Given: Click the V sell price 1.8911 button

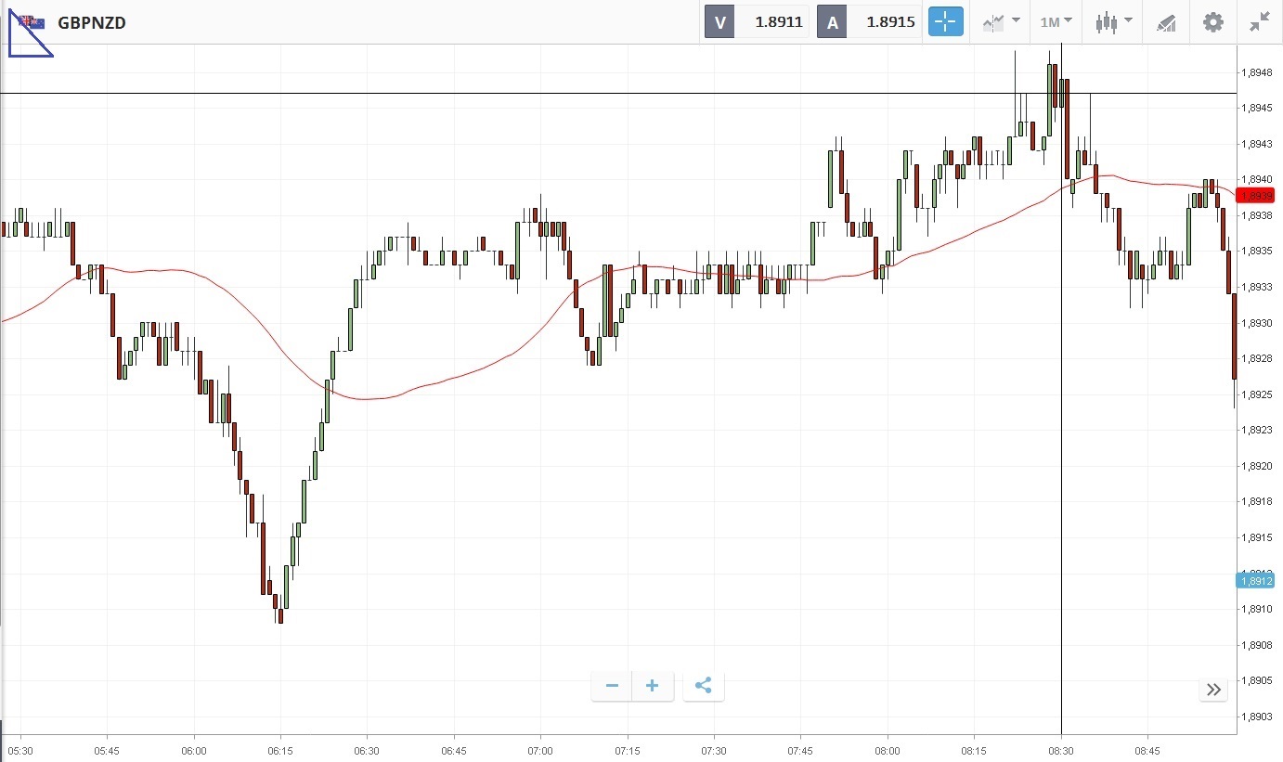Looking at the screenshot, I should (757, 22).
